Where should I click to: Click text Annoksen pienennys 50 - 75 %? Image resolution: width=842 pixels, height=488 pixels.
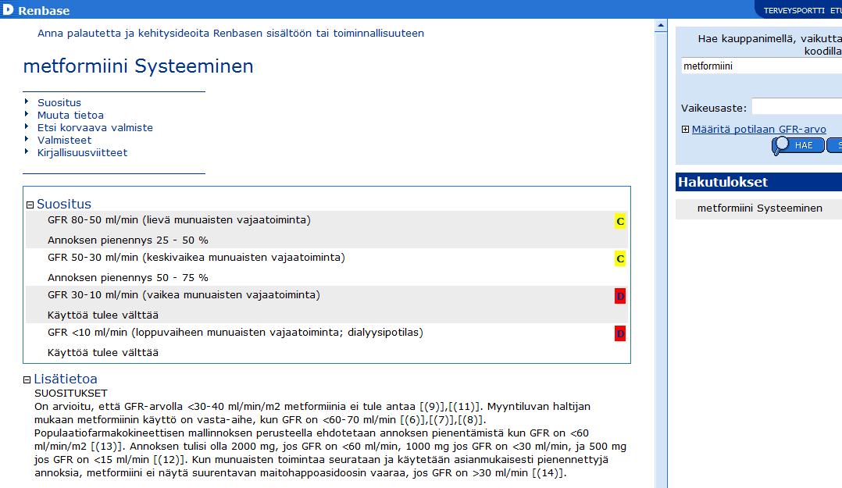pyautogui.click(x=128, y=277)
